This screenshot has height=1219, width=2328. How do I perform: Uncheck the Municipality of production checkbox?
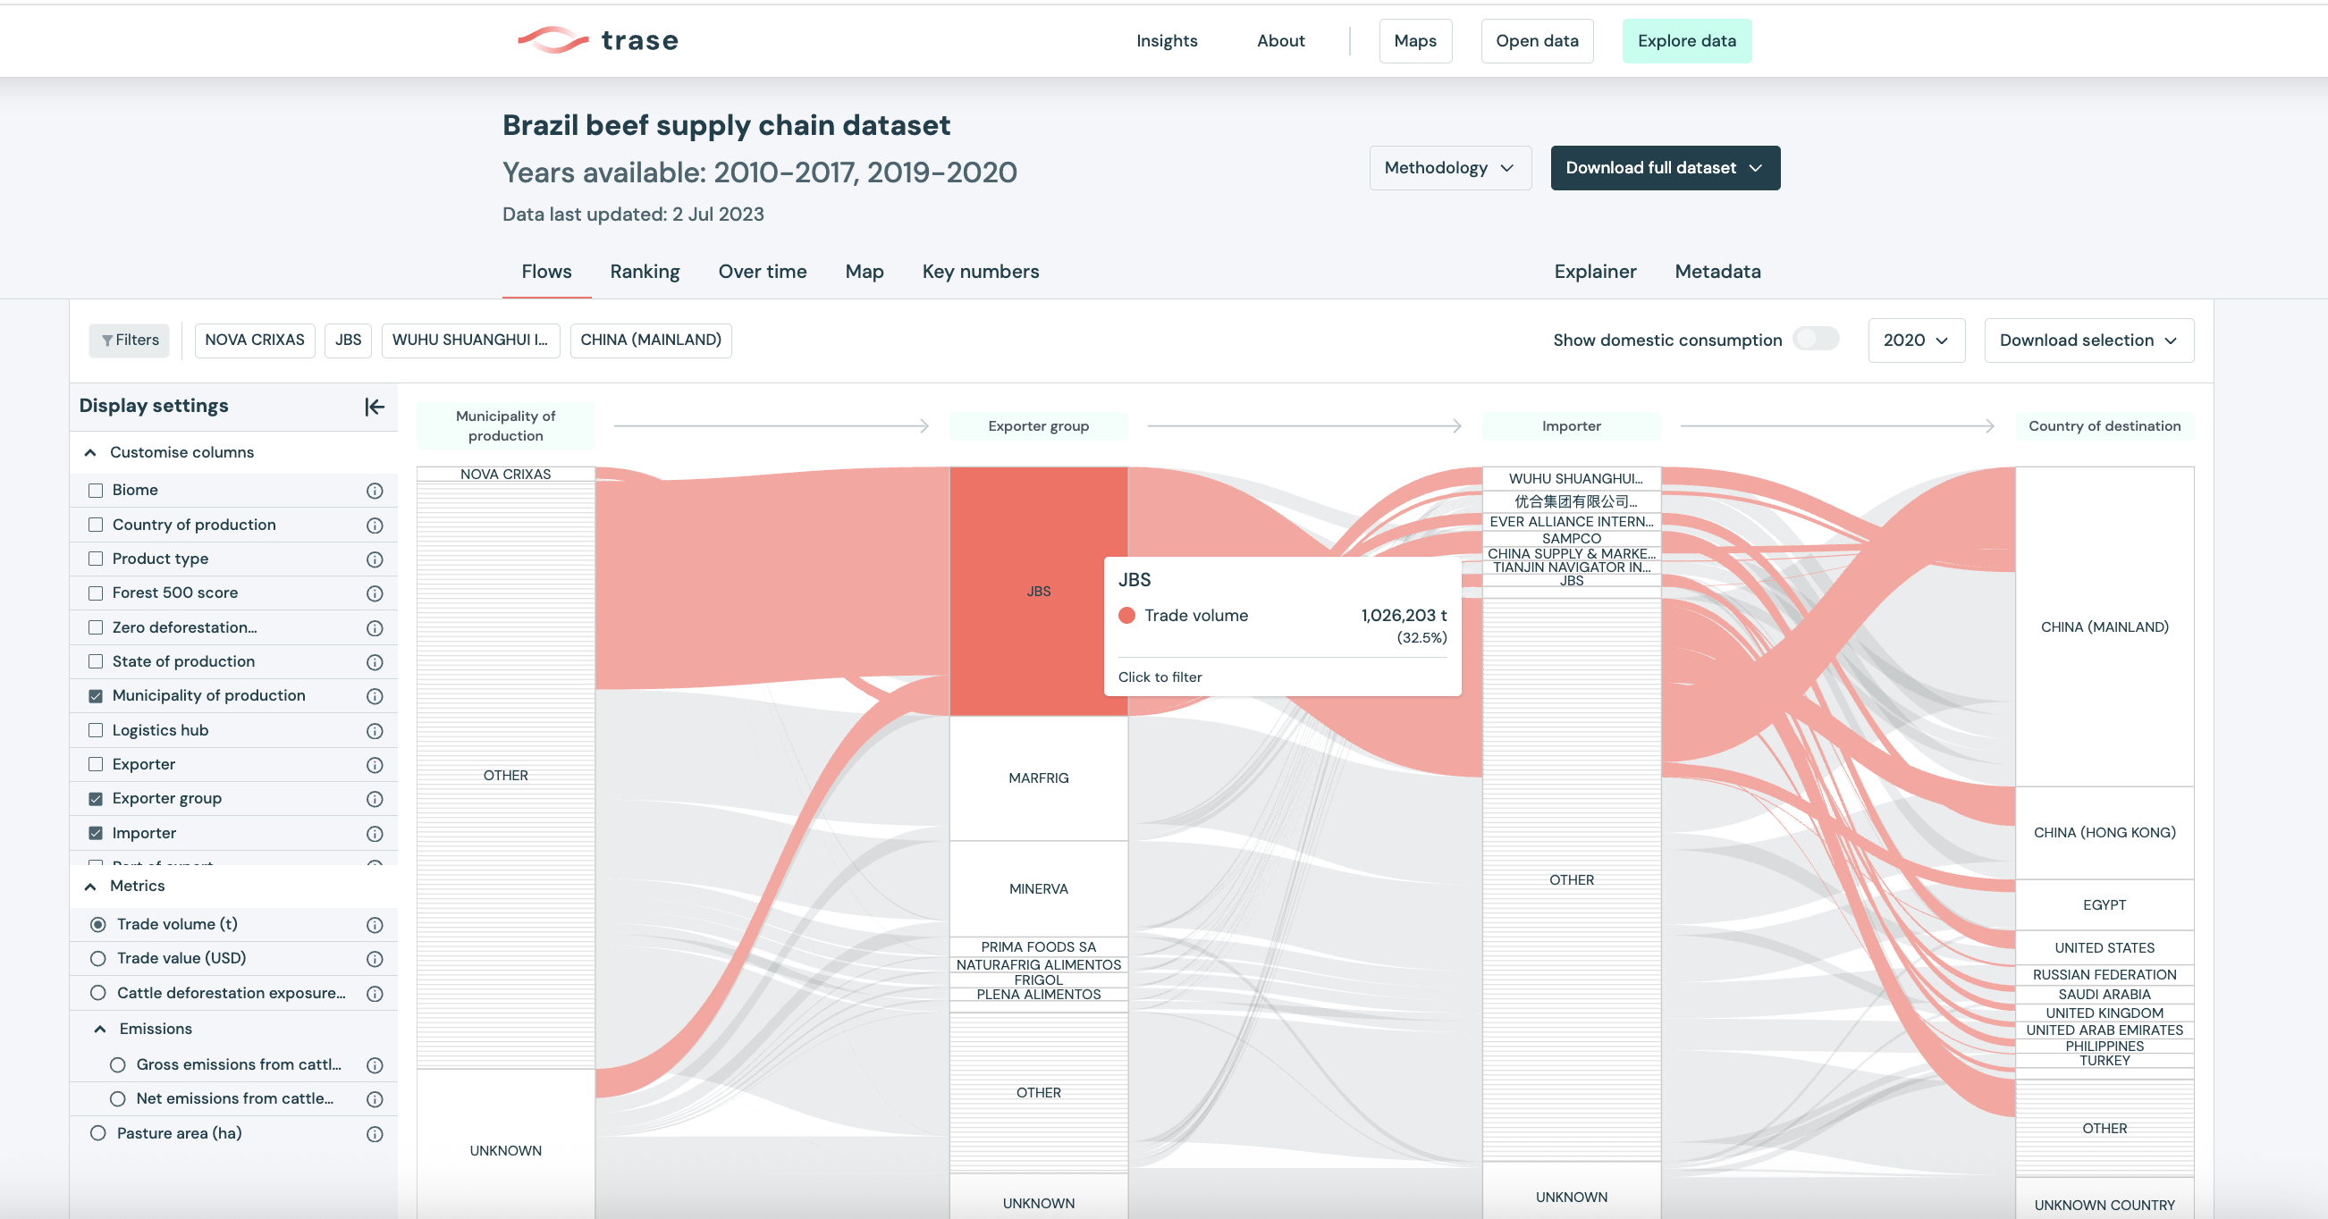click(96, 696)
